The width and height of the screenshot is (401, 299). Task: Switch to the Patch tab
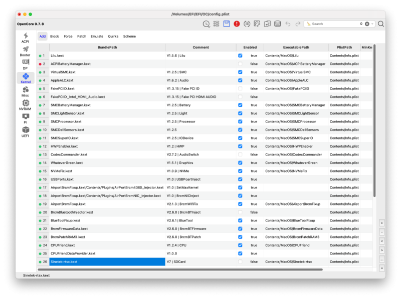[82, 36]
